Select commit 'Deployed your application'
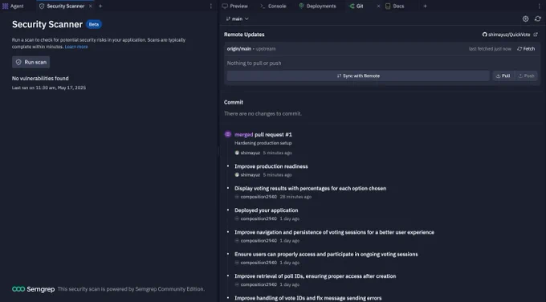This screenshot has width=546, height=302. point(267,210)
